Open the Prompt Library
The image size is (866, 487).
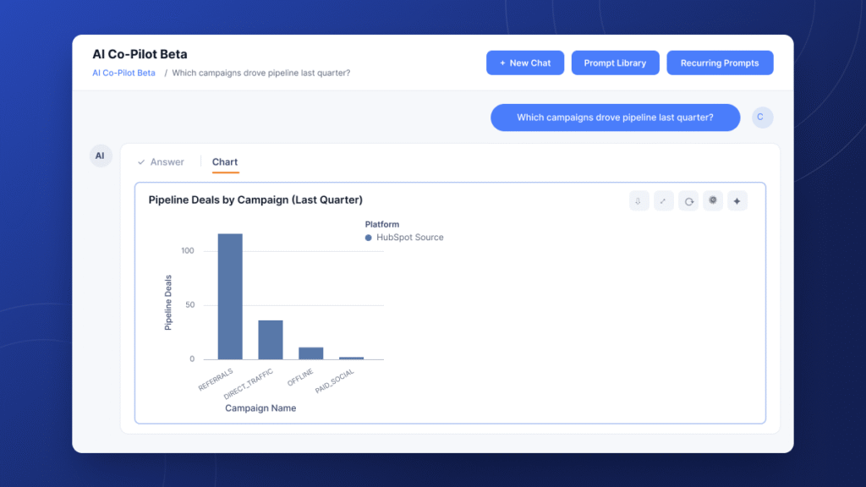(x=616, y=63)
